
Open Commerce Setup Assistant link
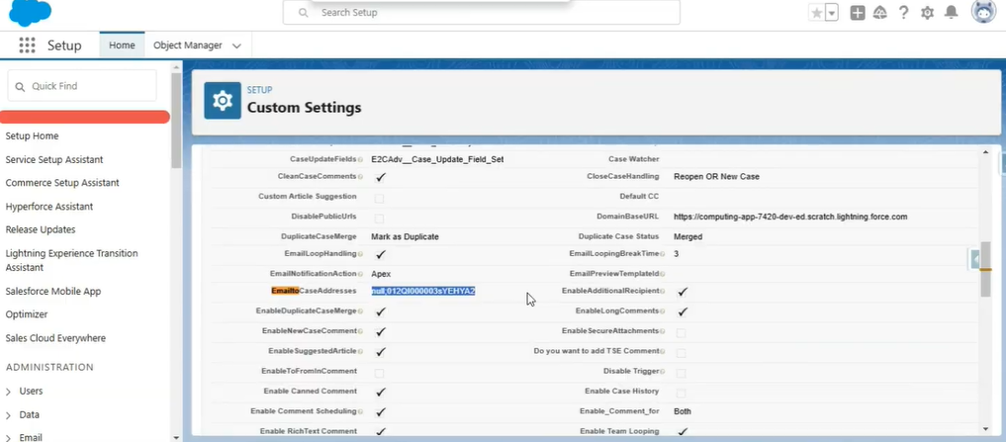[62, 183]
